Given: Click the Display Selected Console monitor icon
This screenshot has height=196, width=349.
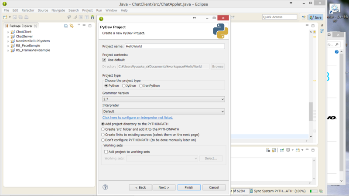Looking at the screenshot, I should tap(288, 150).
